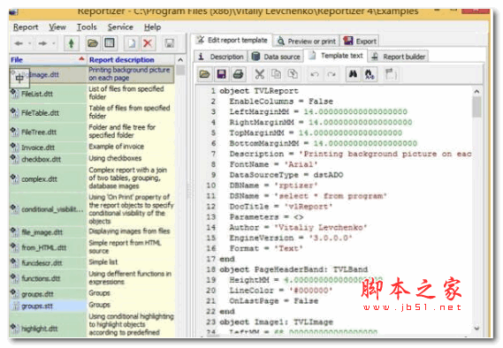503x348 pixels.
Task: Open the Report builder tab
Action: pyautogui.click(x=398, y=57)
